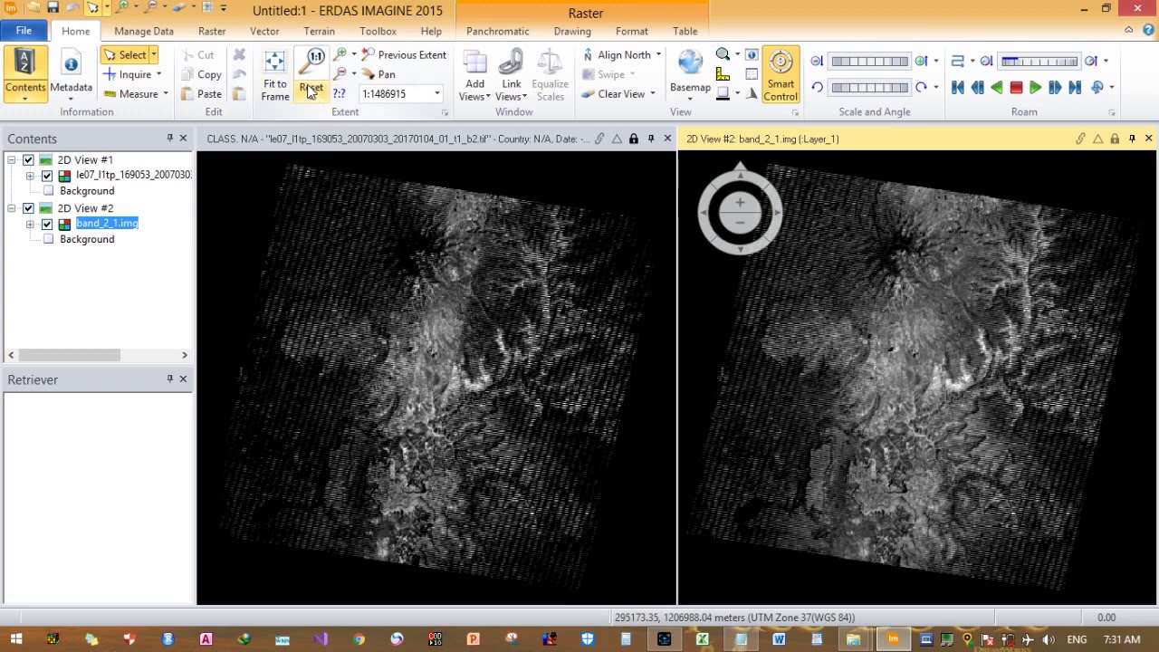Open the Measure dropdown arrow

click(166, 94)
